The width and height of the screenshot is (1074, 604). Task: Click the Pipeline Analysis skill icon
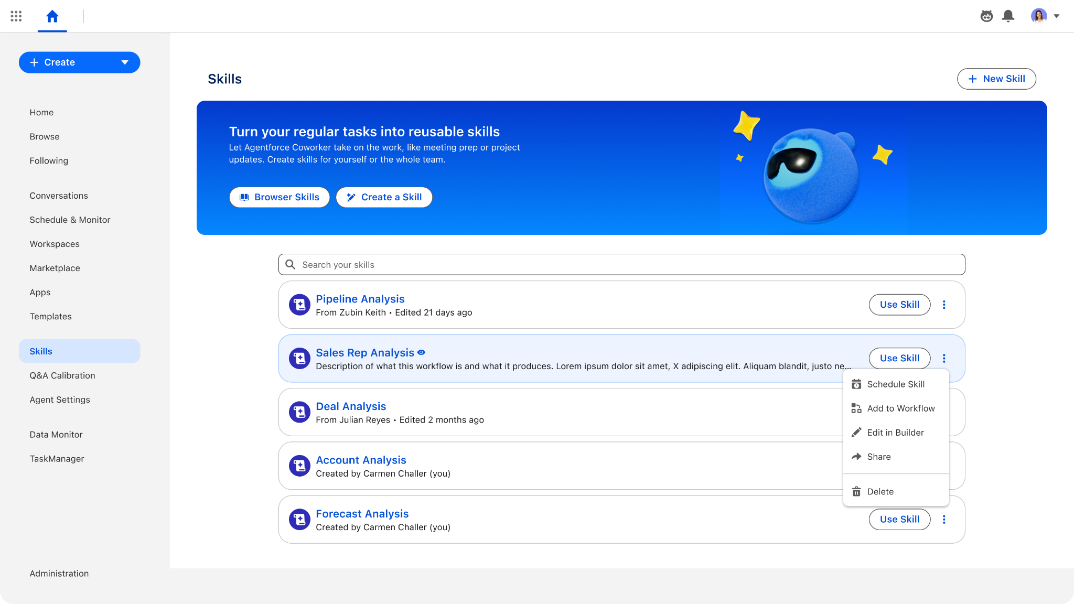pyautogui.click(x=300, y=305)
